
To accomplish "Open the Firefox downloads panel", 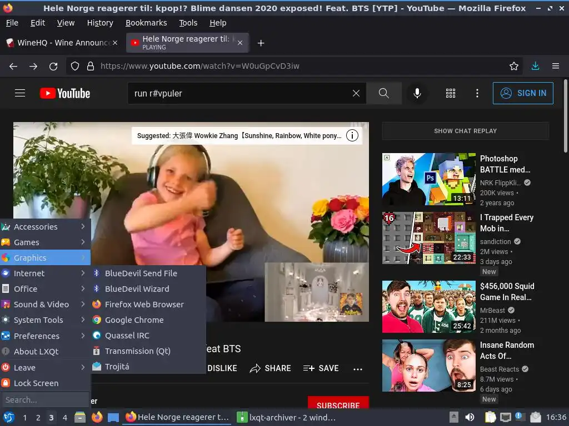I will [535, 66].
